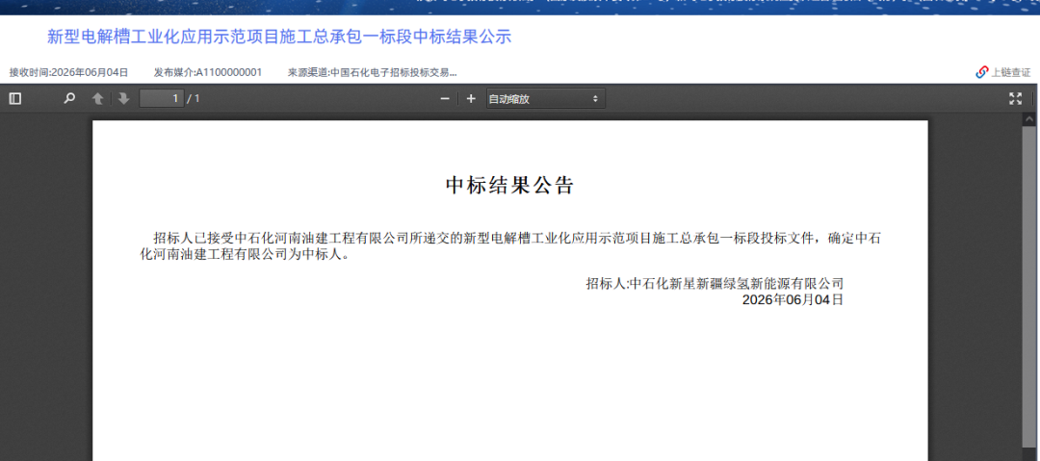
Task: Click the page number input field
Action: [x=161, y=99]
